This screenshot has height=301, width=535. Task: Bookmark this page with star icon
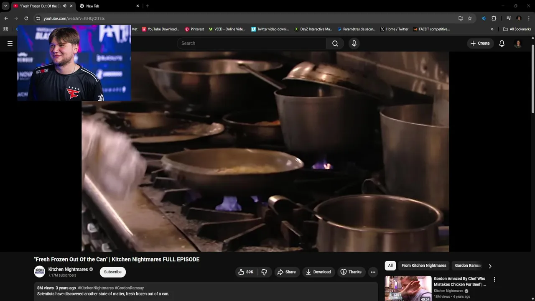coord(470,18)
